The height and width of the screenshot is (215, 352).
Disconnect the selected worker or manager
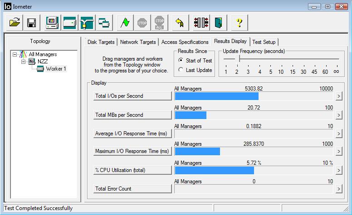(201, 23)
